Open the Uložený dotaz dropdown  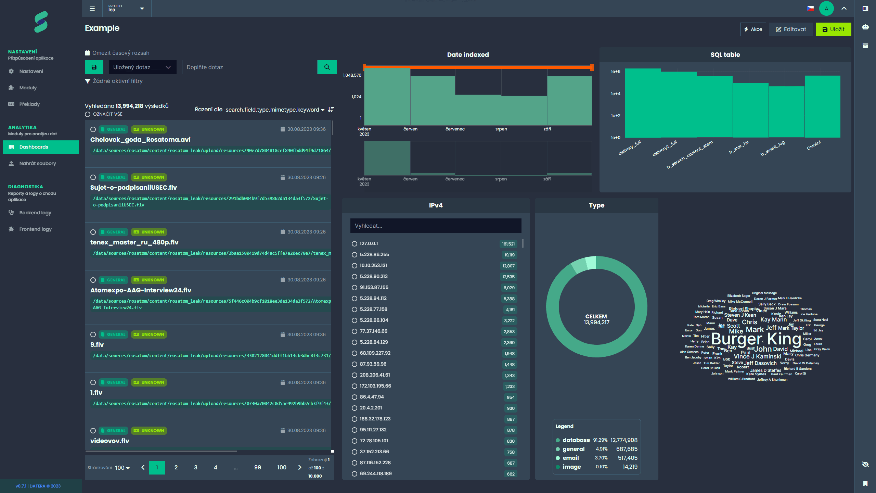[x=142, y=67]
